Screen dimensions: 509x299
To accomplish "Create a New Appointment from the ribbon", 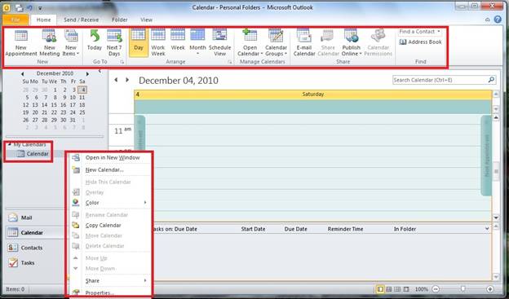I will [21, 43].
